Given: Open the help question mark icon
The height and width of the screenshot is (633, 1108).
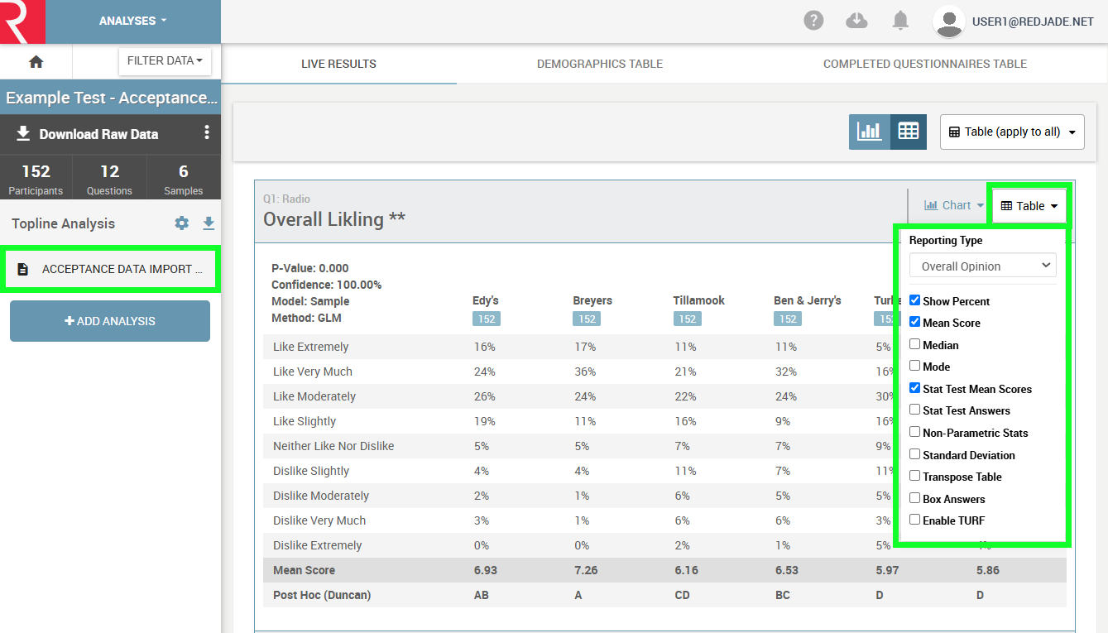Looking at the screenshot, I should [x=813, y=21].
